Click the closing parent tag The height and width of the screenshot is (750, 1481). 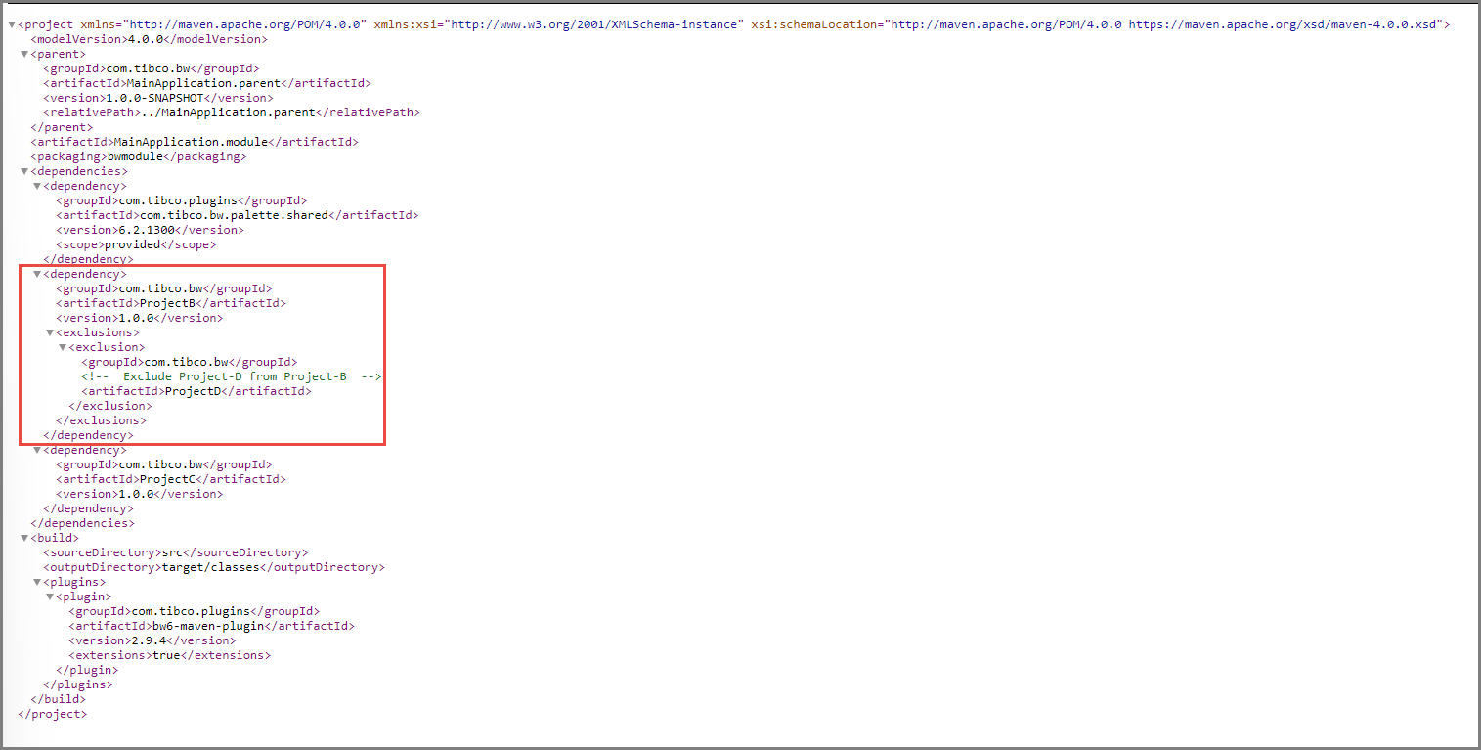(x=62, y=127)
